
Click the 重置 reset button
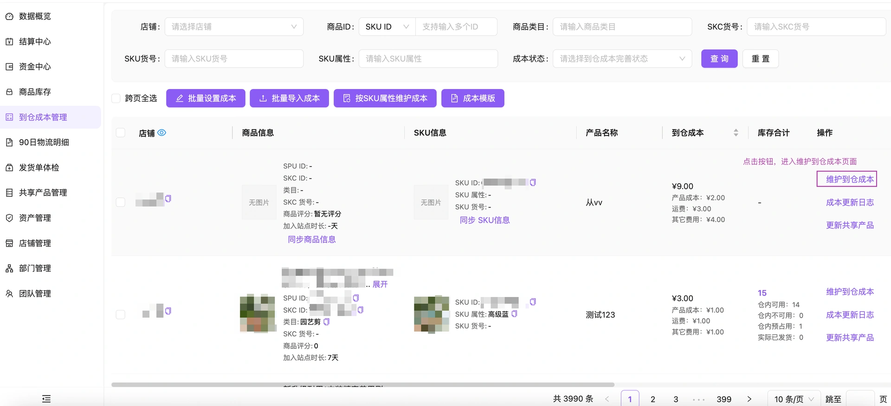point(761,58)
